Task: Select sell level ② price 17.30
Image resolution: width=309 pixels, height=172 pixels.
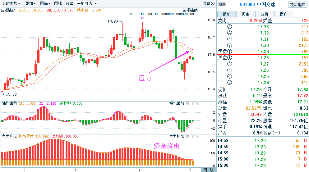Action: 263,45
